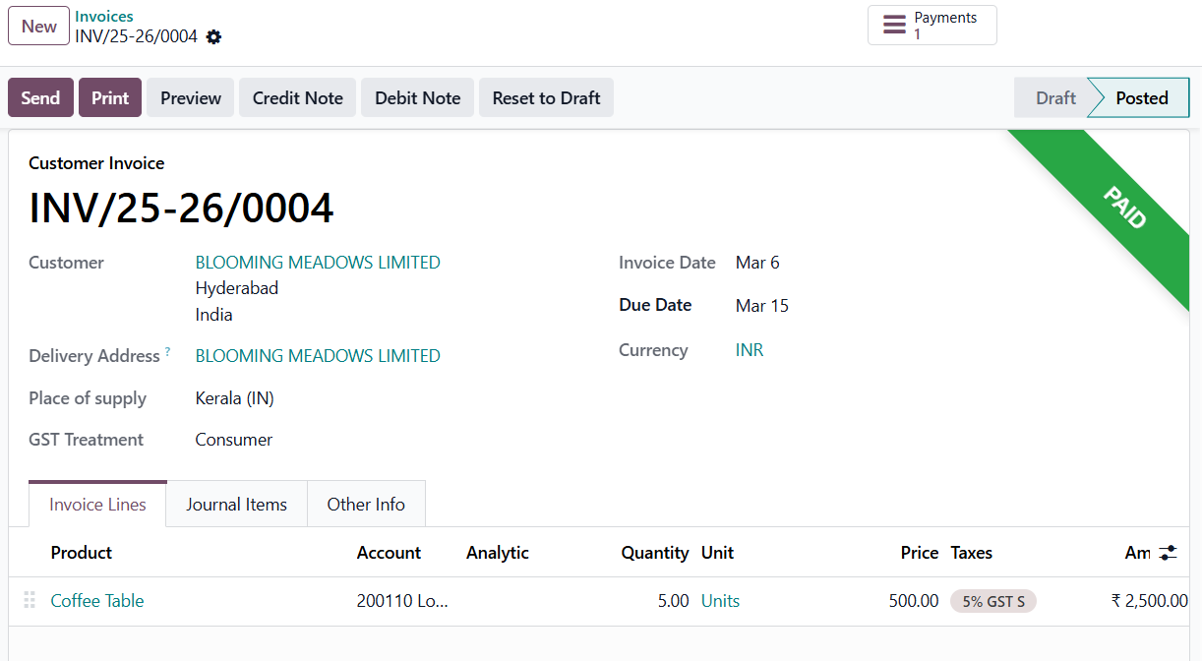Click the 5% GST S tax tag
Image resolution: width=1202 pixels, height=661 pixels.
[992, 600]
